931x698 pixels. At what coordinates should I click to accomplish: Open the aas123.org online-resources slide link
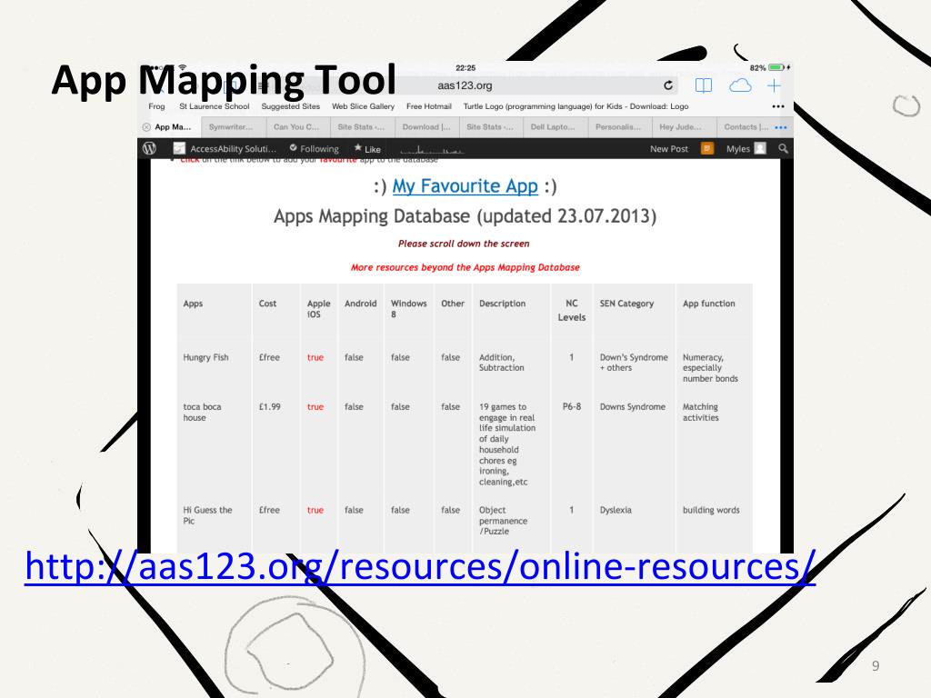(420, 566)
